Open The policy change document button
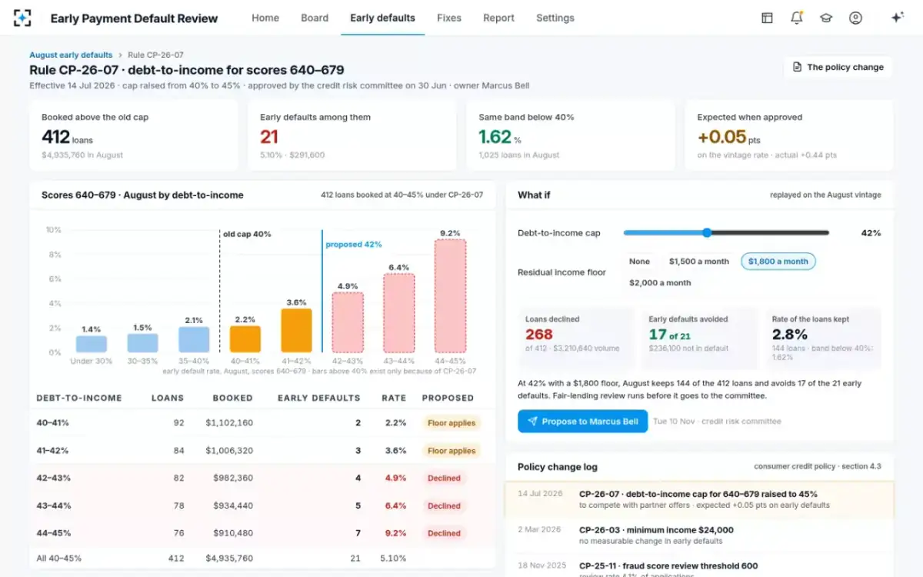This screenshot has width=923, height=577. [838, 67]
